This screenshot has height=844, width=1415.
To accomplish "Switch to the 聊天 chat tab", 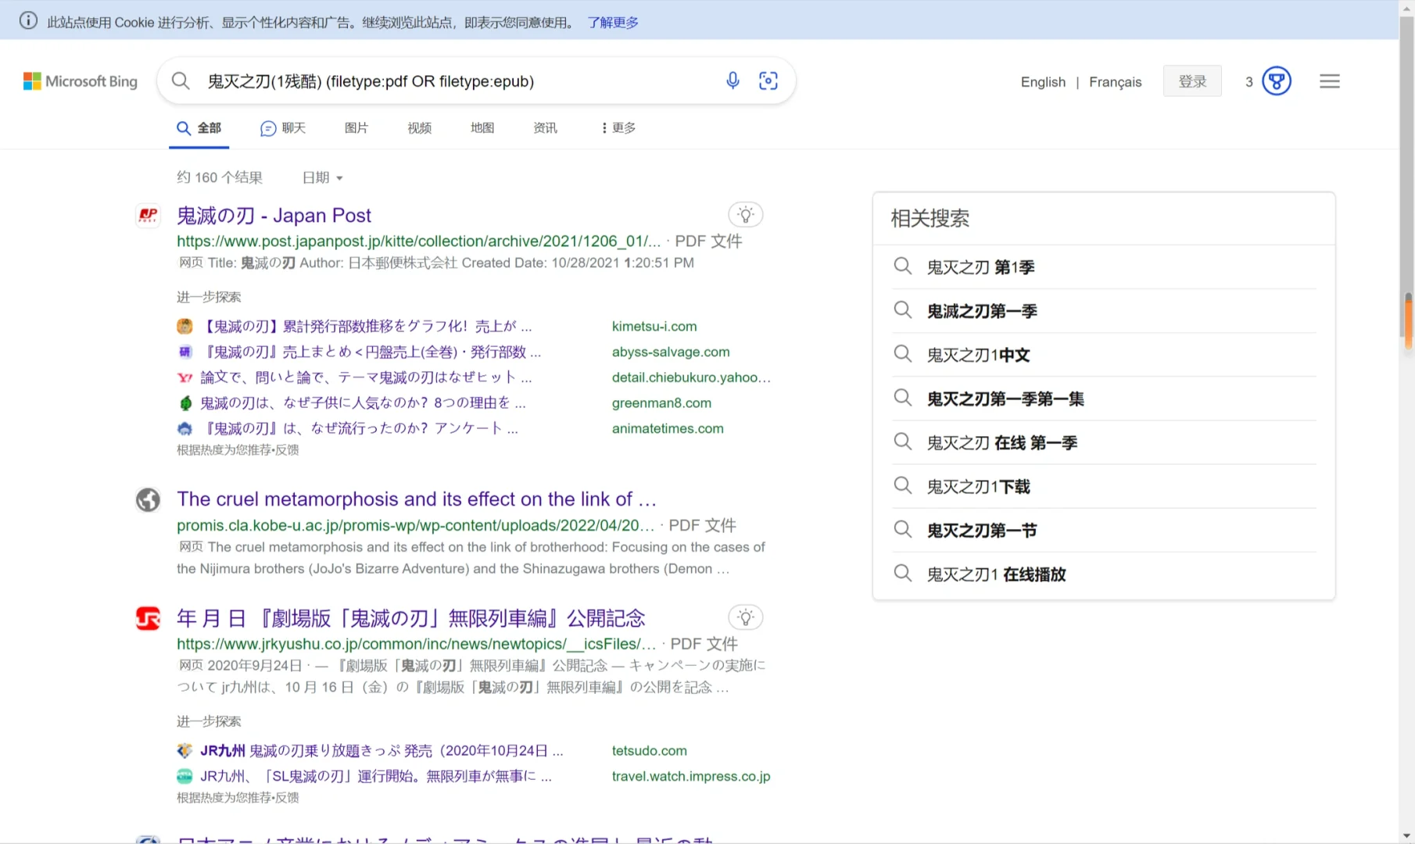I will click(x=283, y=127).
